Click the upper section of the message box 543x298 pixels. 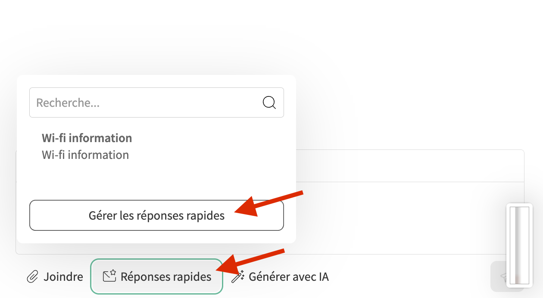pos(409,166)
